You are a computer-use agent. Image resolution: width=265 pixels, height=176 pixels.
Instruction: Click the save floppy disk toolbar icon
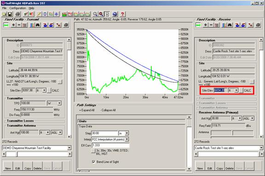coord(10,14)
